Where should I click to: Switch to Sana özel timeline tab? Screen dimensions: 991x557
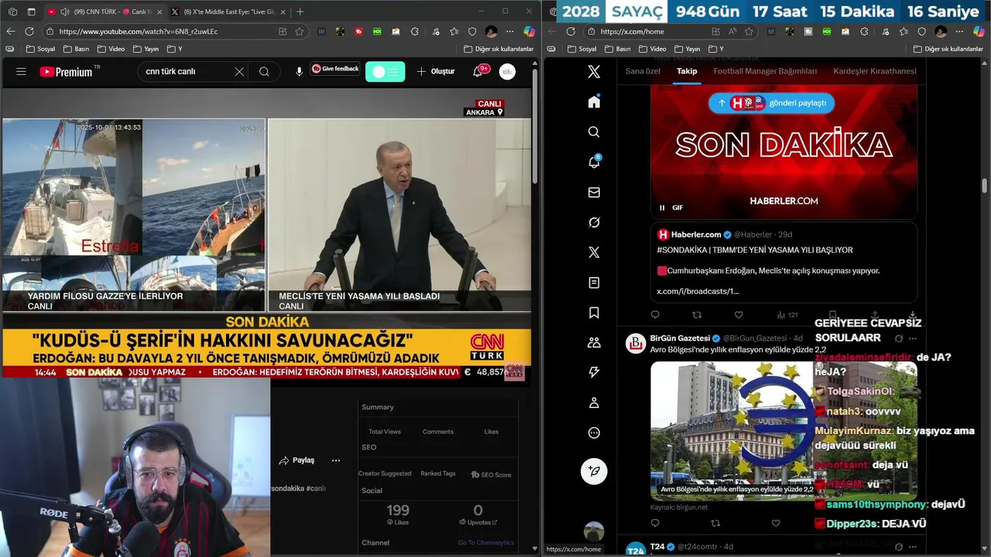(x=643, y=71)
